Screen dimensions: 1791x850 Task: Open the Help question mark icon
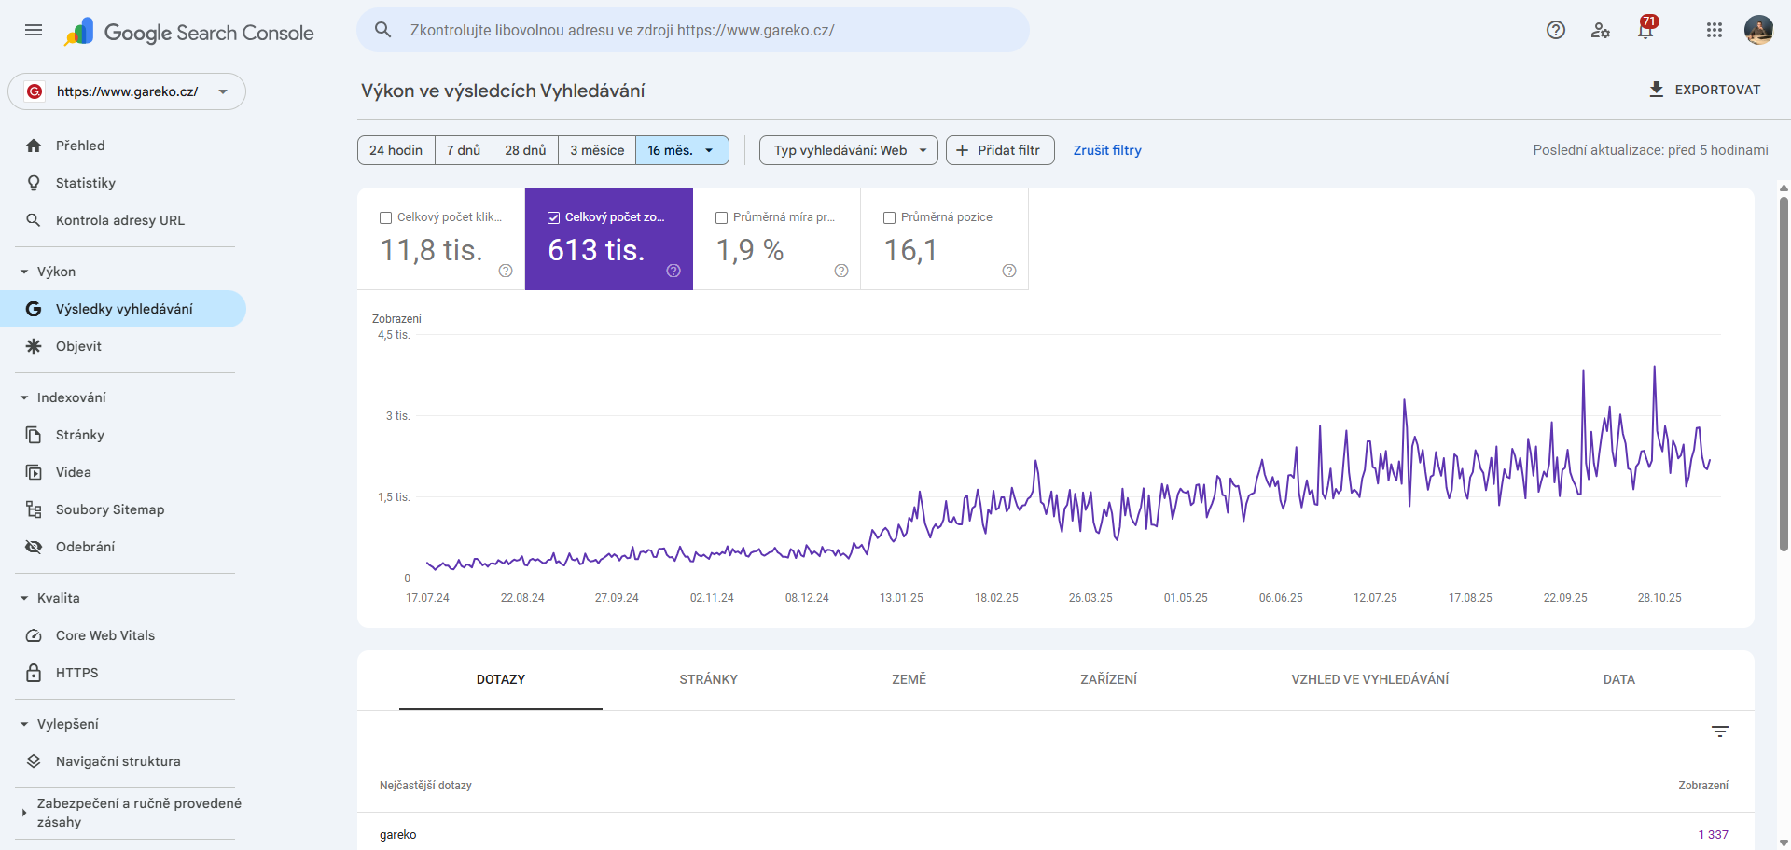1555,30
